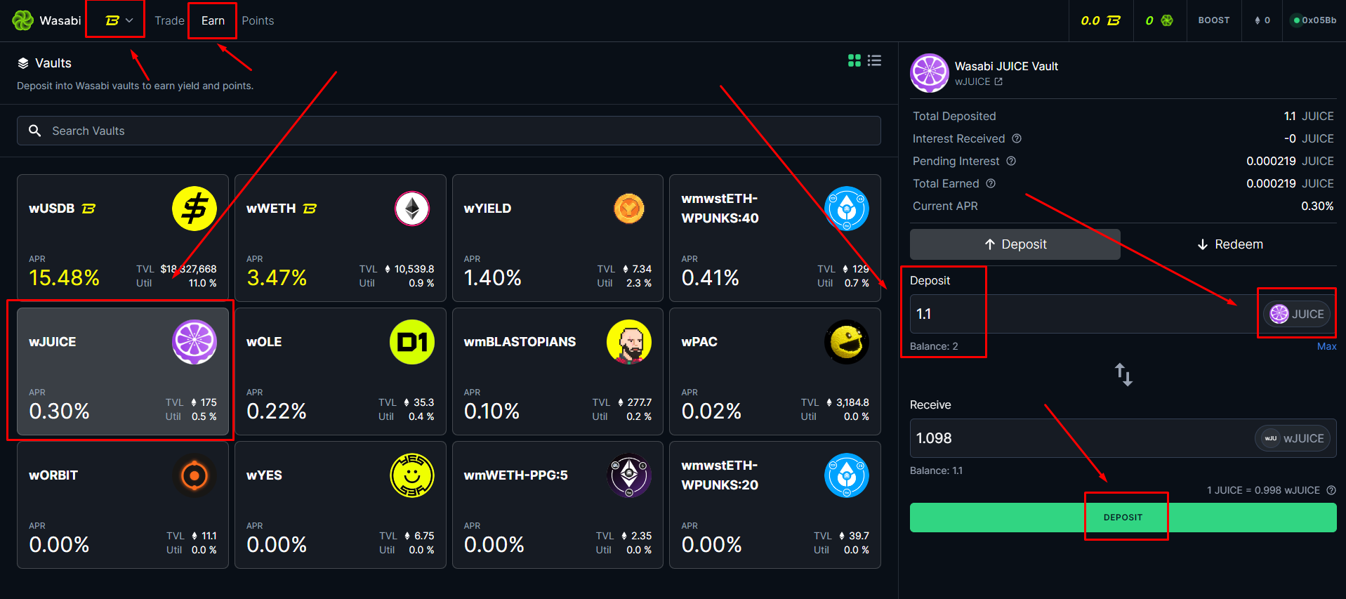Click Total Earned help icon
1346x599 pixels.
click(991, 183)
